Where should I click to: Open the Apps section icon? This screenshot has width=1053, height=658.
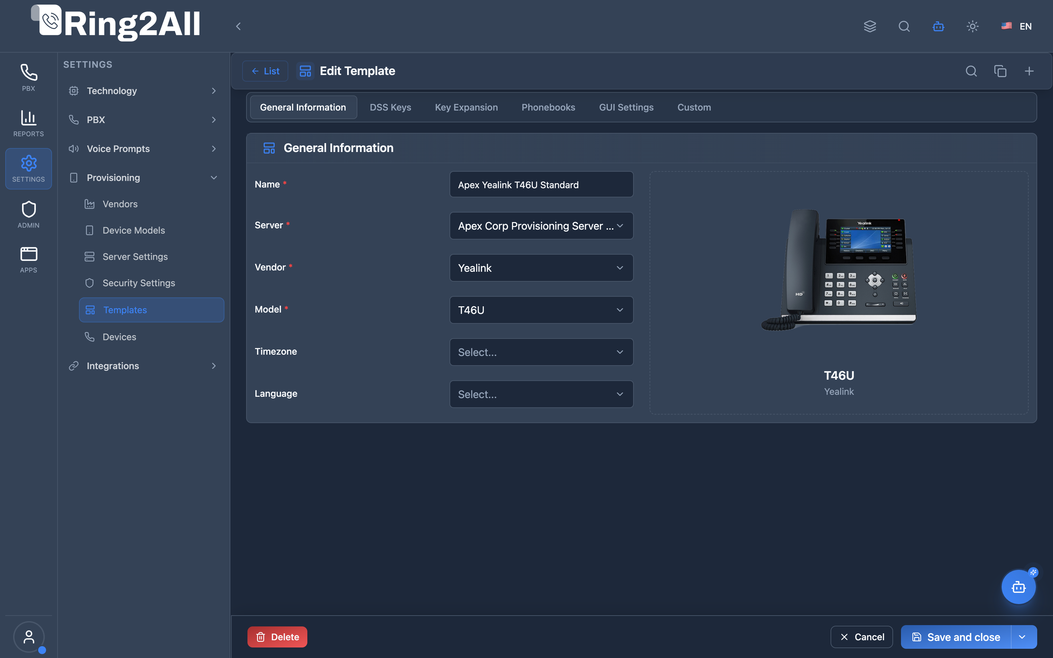(x=28, y=259)
